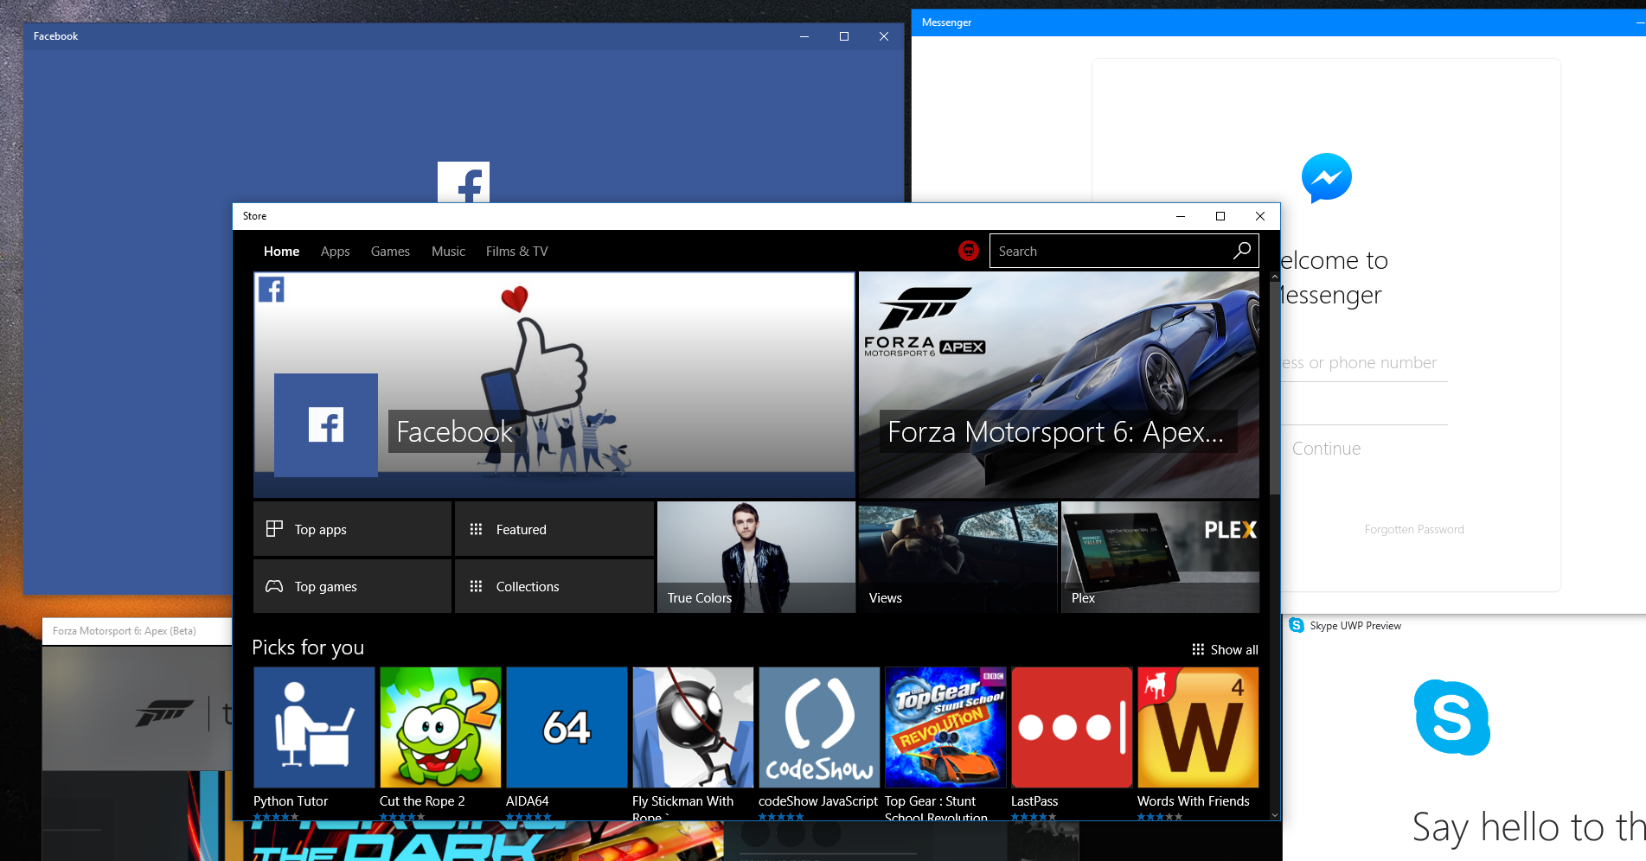
Task: Open the Facebook app tile icon in banner
Action: pos(326,425)
